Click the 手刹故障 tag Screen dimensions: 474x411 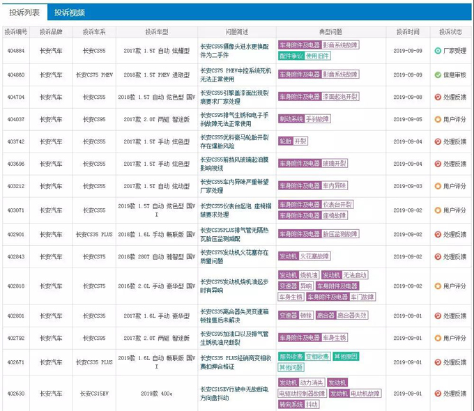(317, 119)
